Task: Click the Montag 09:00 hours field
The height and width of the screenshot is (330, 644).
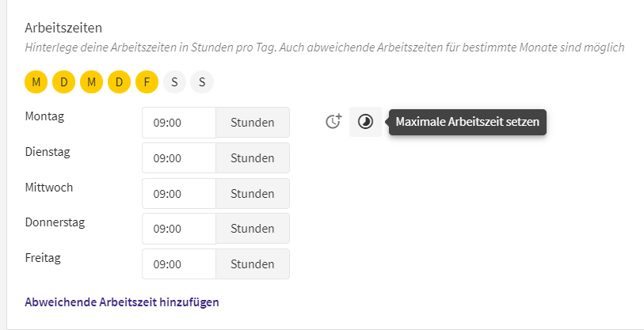Action: click(x=179, y=123)
